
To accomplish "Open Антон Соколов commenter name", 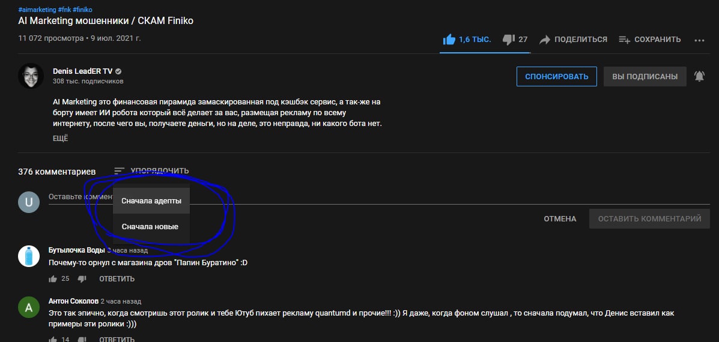I will pyautogui.click(x=73, y=301).
